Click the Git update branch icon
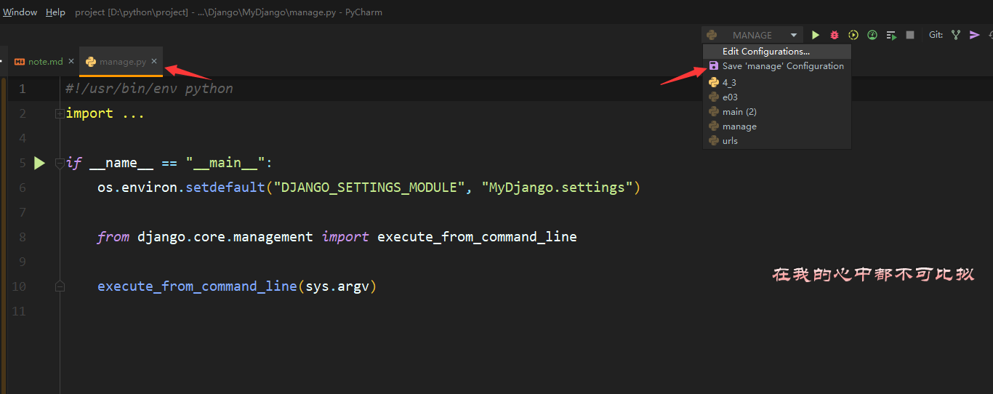The width and height of the screenshot is (993, 394). [956, 35]
